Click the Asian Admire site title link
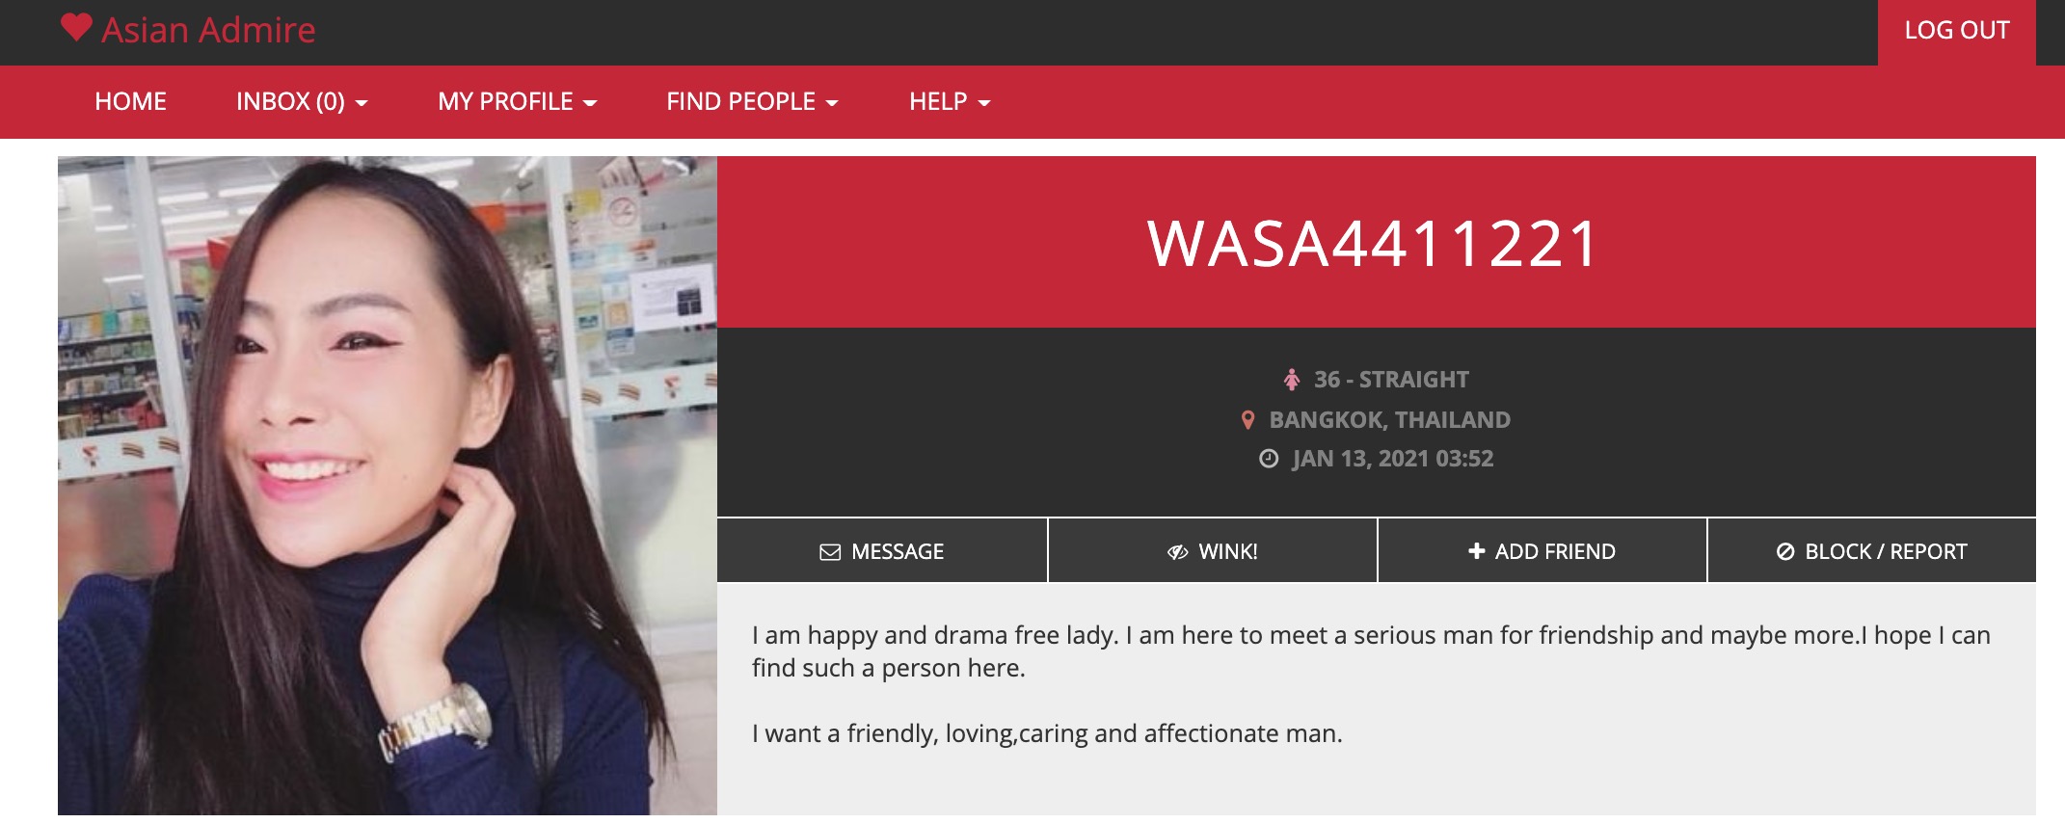The image size is (2065, 823). (x=208, y=30)
